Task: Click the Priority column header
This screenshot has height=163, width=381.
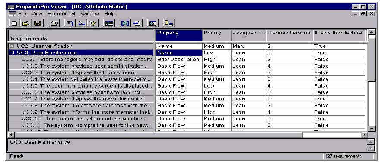Action: [x=217, y=36]
